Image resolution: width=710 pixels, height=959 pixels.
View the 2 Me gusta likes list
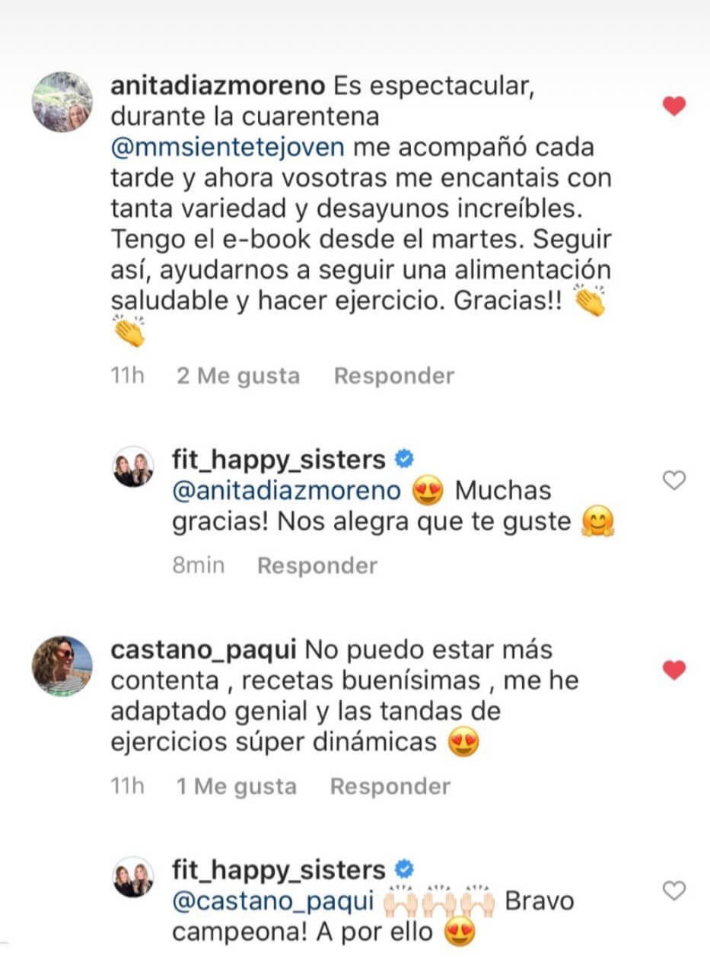point(238,375)
